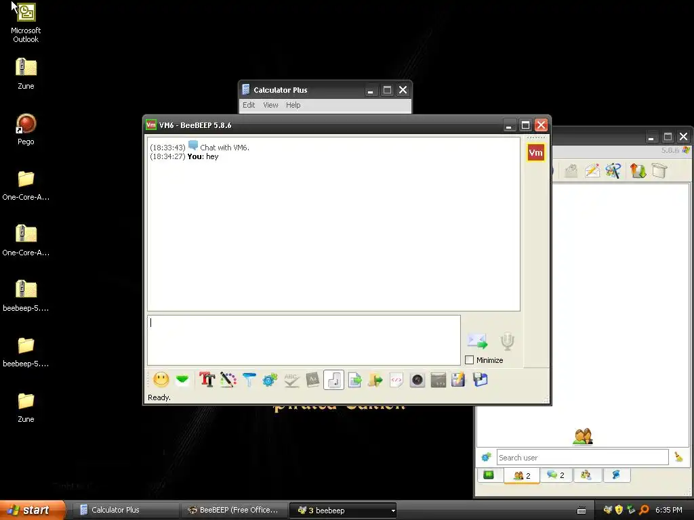Click into the chat message input box
The image size is (694, 520).
click(304, 340)
